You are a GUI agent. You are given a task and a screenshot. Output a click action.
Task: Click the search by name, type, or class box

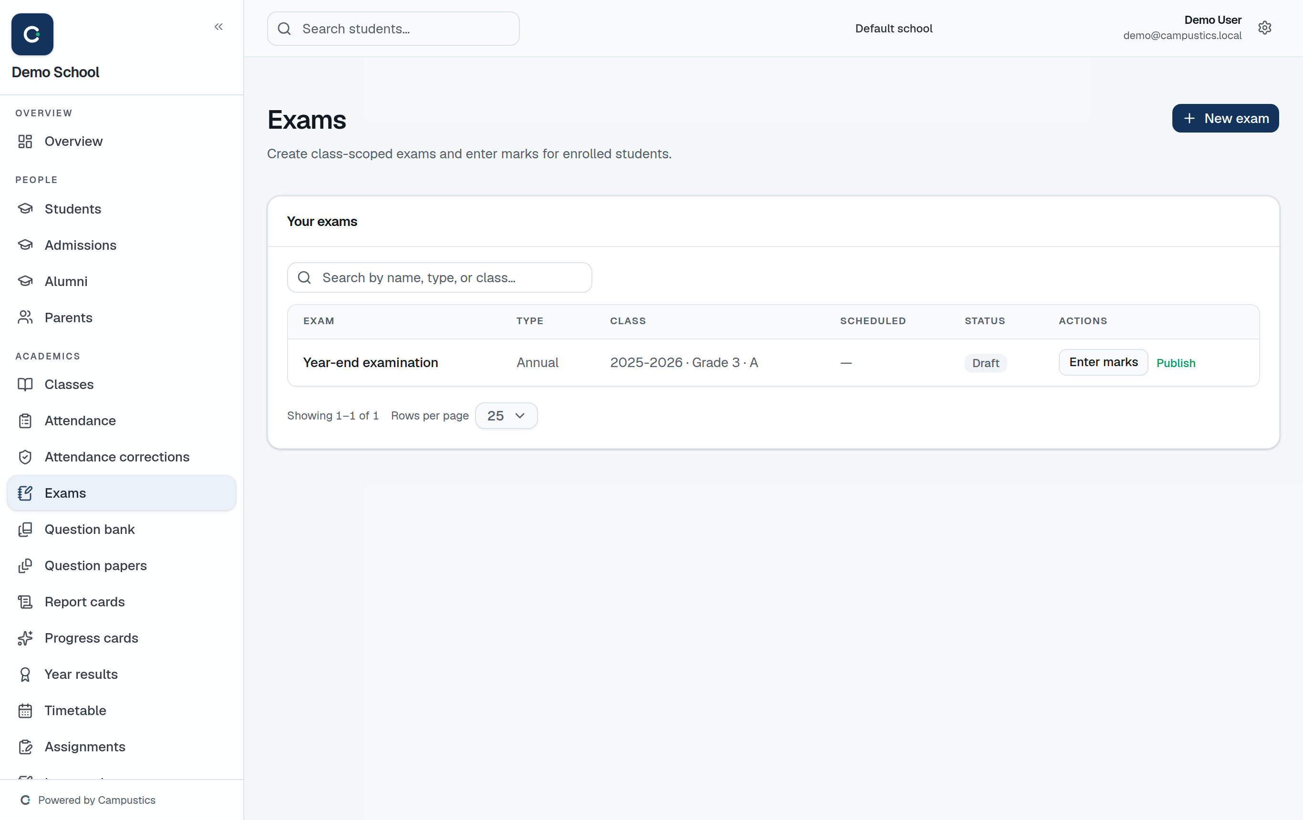click(439, 277)
